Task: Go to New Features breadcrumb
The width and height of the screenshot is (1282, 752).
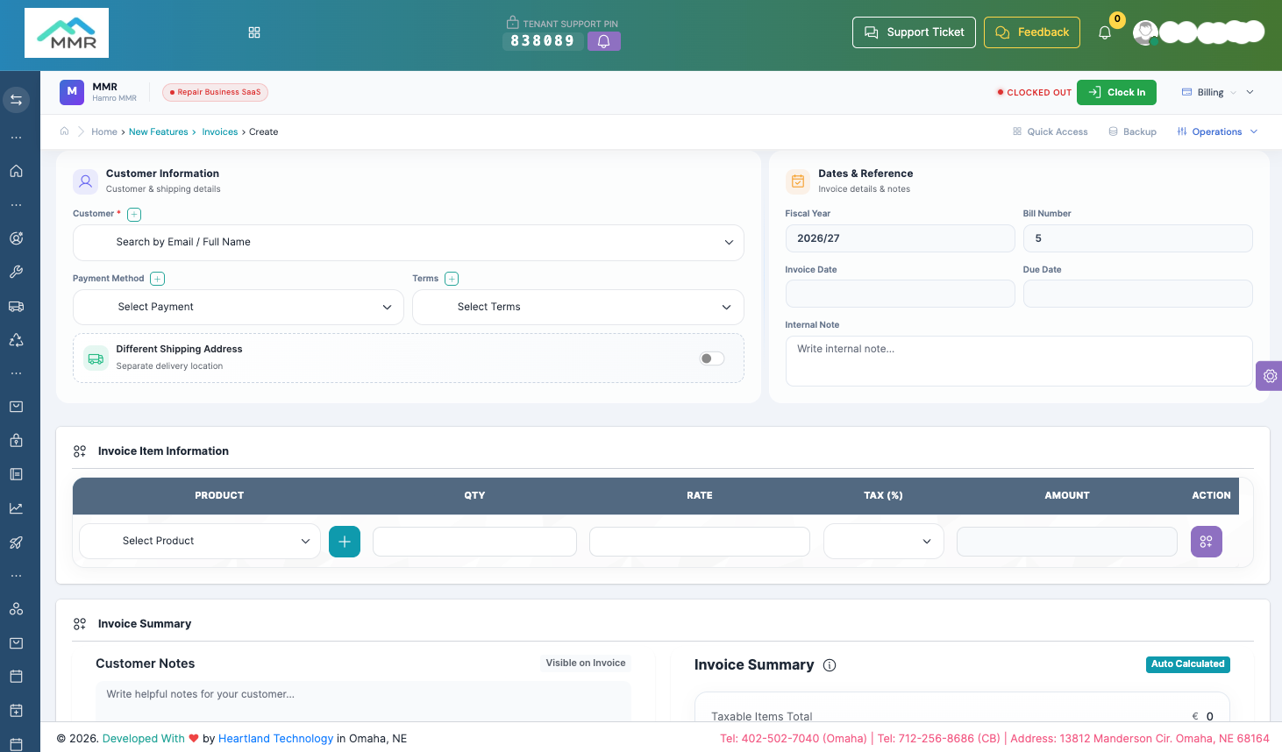Action: (159, 132)
